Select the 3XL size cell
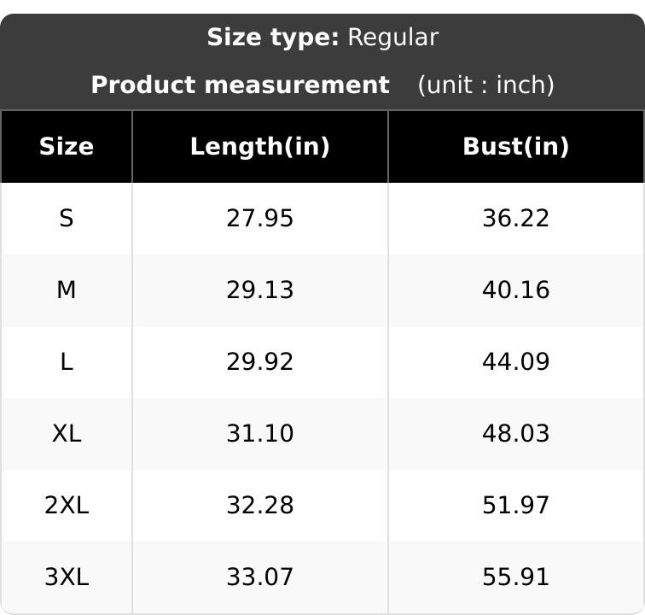 pyautogui.click(x=67, y=577)
